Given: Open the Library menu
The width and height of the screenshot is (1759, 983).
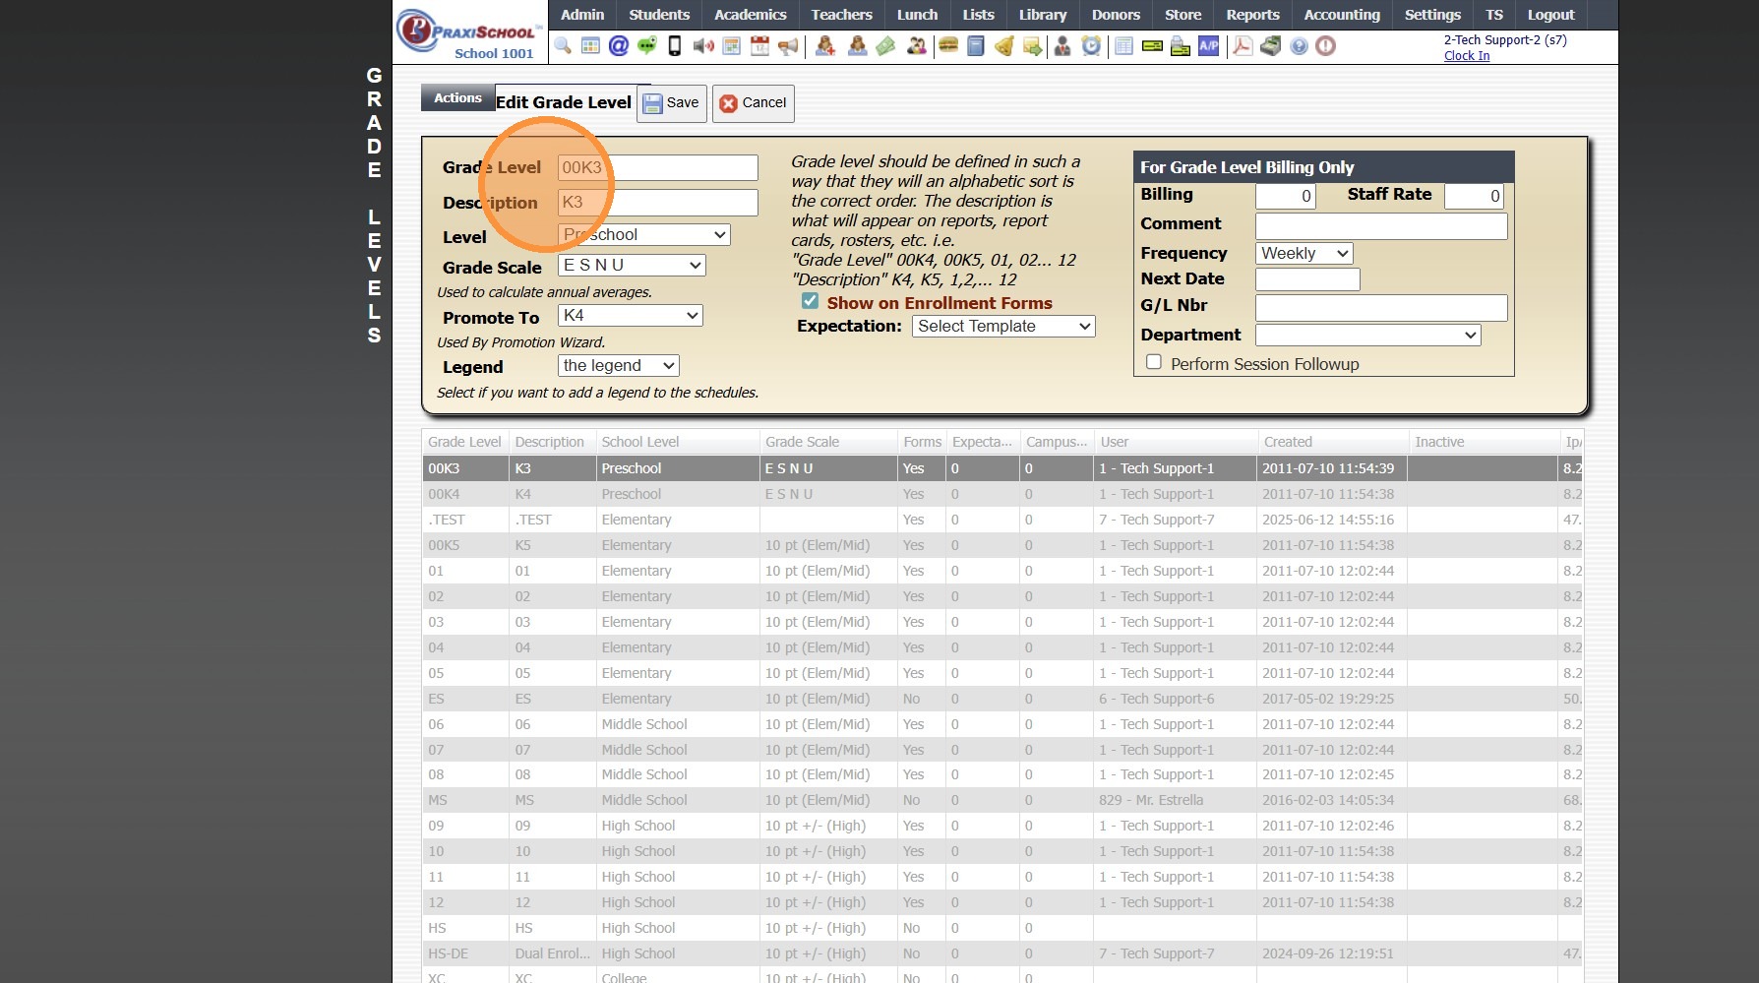Looking at the screenshot, I should (x=1043, y=15).
